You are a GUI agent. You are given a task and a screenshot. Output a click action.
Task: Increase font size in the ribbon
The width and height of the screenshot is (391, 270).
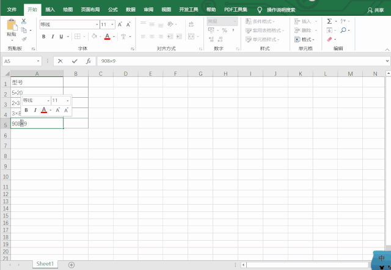coord(120,24)
